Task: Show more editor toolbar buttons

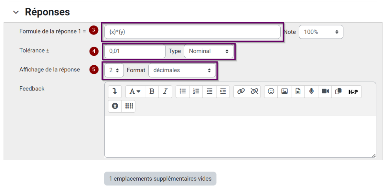Action: point(115,91)
